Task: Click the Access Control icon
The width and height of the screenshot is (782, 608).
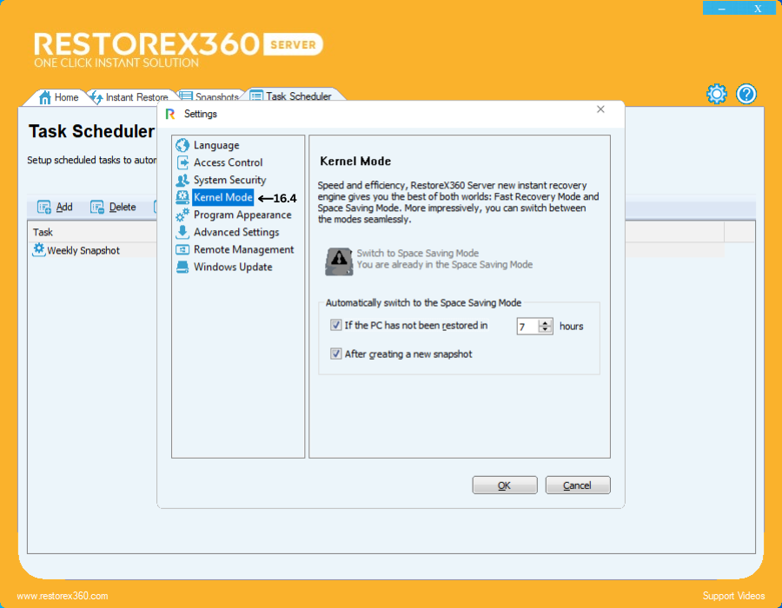Action: click(x=182, y=162)
